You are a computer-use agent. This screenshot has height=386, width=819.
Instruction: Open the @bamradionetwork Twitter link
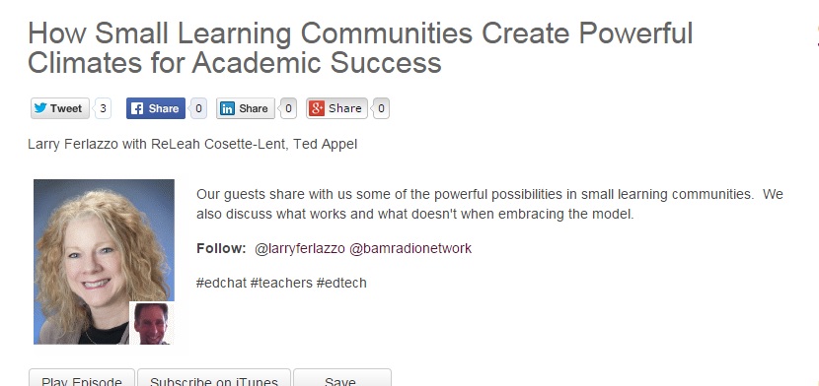tap(410, 248)
